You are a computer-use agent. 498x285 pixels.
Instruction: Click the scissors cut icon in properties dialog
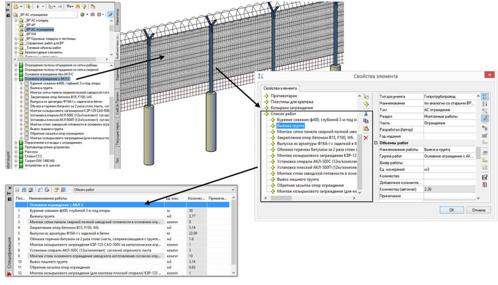366,113
